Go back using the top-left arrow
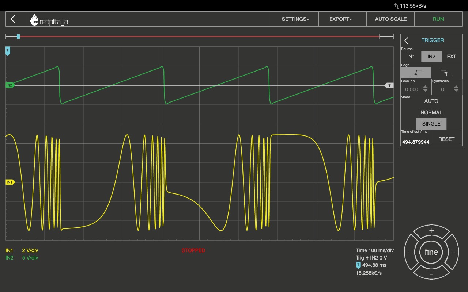 [x=13, y=19]
